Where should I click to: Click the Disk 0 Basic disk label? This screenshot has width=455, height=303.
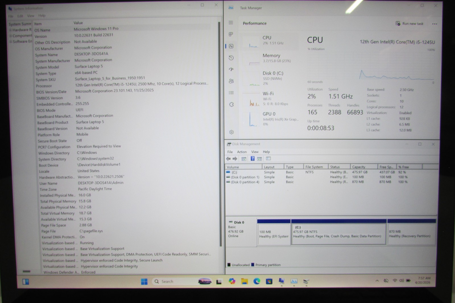click(x=241, y=231)
